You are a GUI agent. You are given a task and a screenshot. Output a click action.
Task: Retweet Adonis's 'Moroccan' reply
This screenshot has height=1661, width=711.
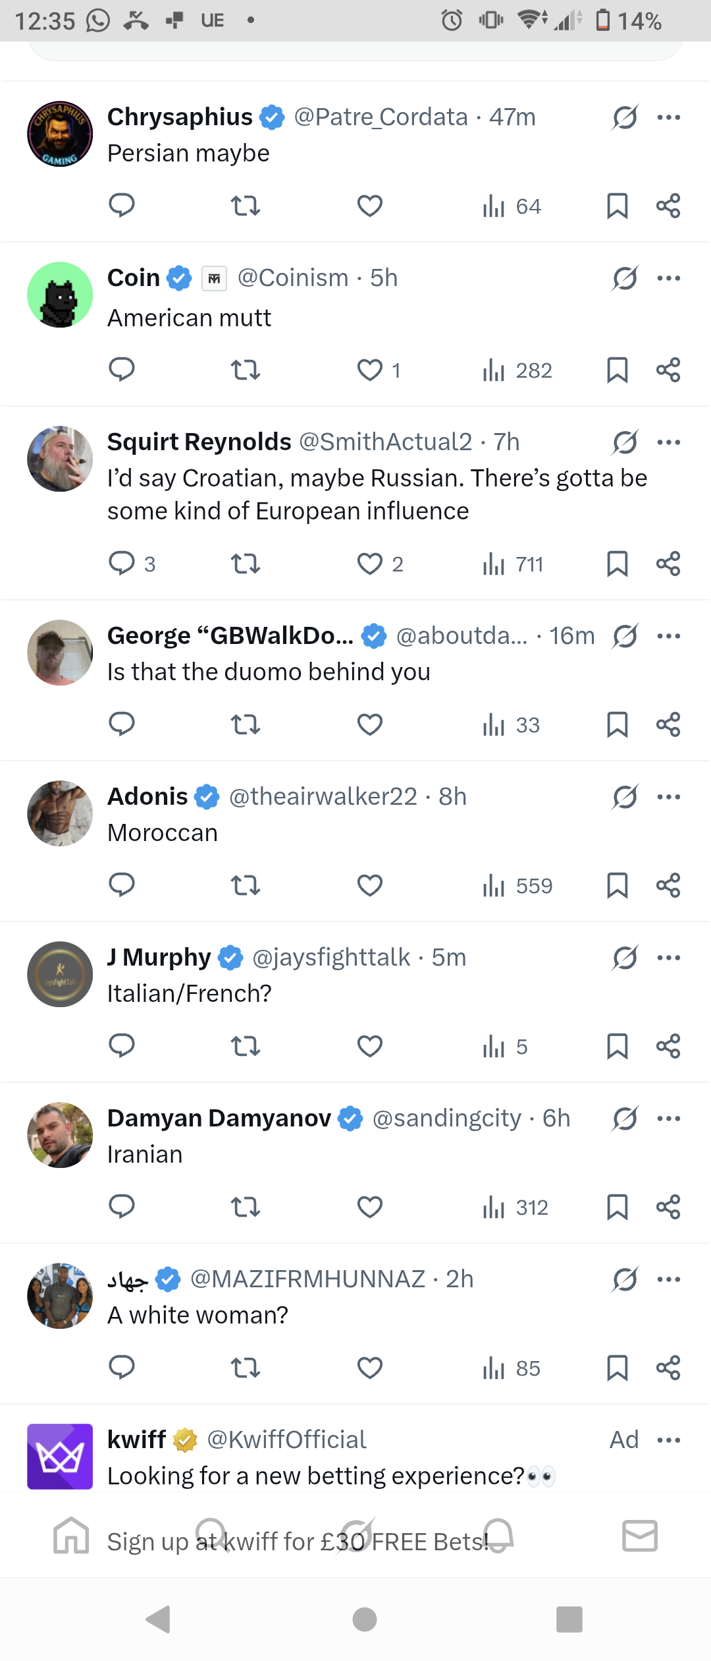[x=245, y=885]
